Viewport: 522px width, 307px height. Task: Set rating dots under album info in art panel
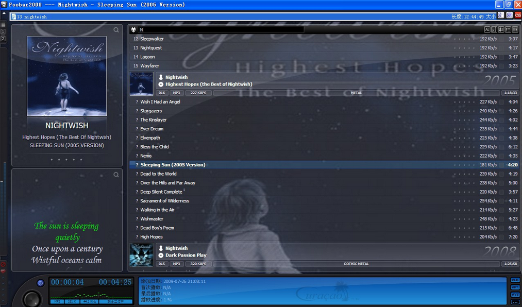[66, 160]
